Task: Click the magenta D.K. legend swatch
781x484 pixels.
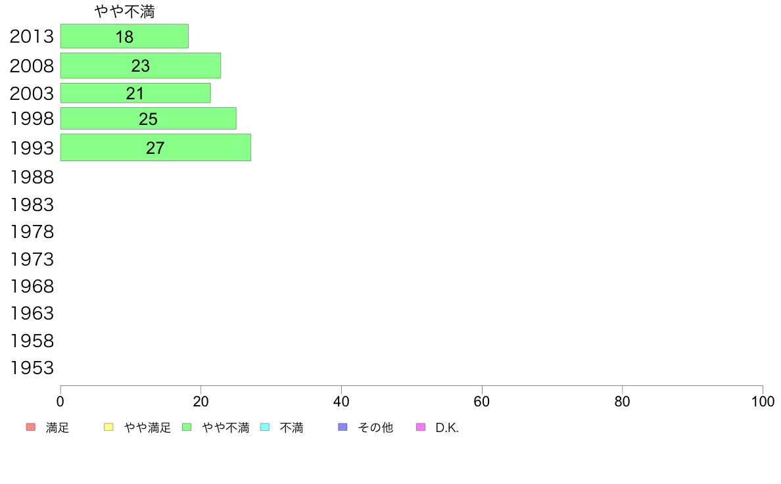Action: 421,427
